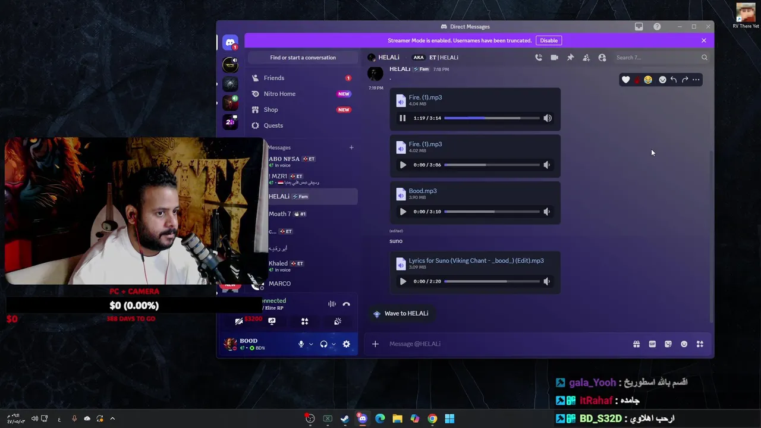Open more message options
This screenshot has height=428, width=761.
696,80
